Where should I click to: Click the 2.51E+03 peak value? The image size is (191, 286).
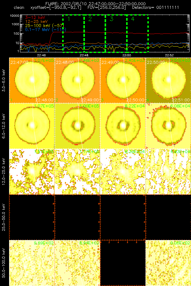coord(180,60)
